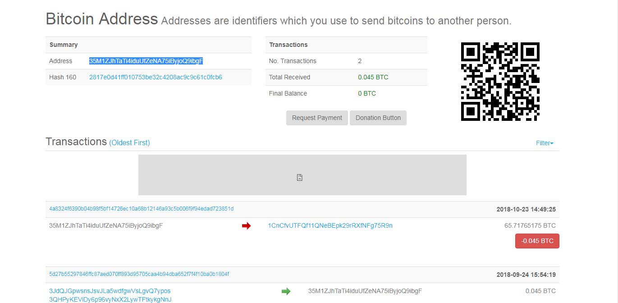The height and width of the screenshot is (303, 618).
Task: Click the timestamp 2018-10-23 14:49:25
Action: tap(526, 209)
